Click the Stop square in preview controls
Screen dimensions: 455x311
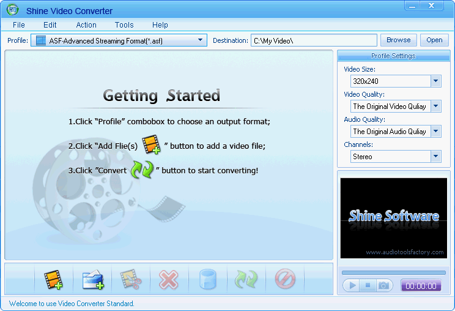click(368, 285)
